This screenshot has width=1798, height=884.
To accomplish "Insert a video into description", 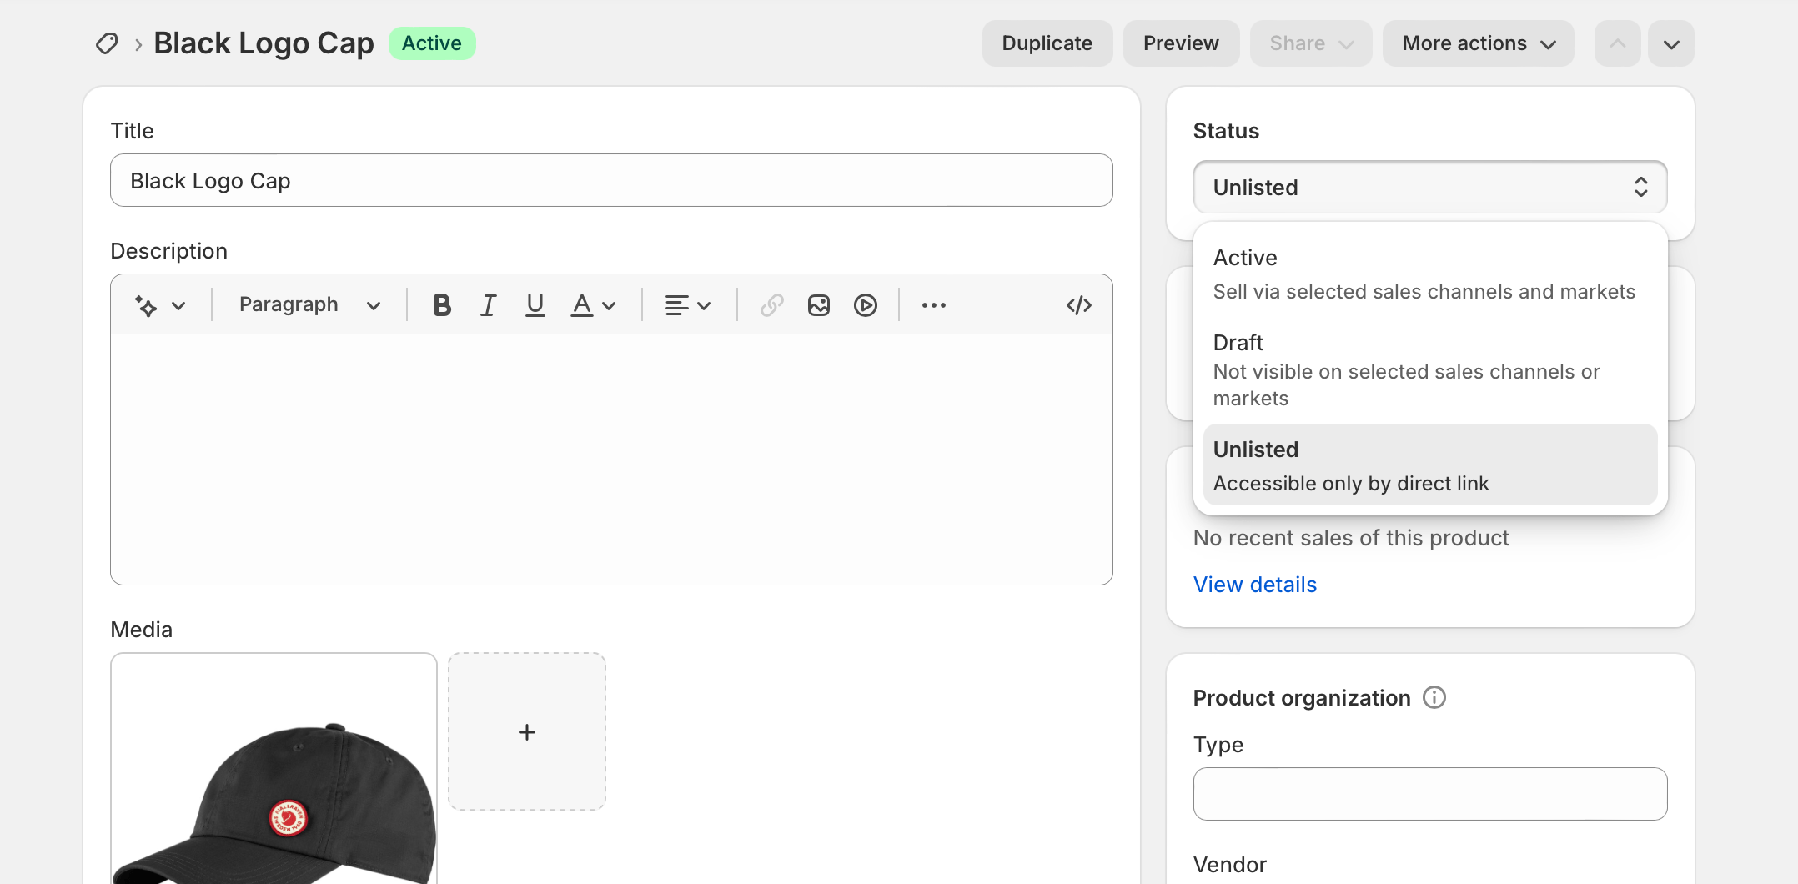I will coord(866,305).
